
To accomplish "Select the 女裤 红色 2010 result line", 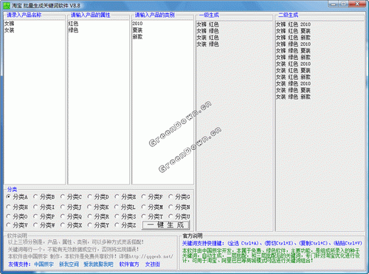I will tap(293, 24).
